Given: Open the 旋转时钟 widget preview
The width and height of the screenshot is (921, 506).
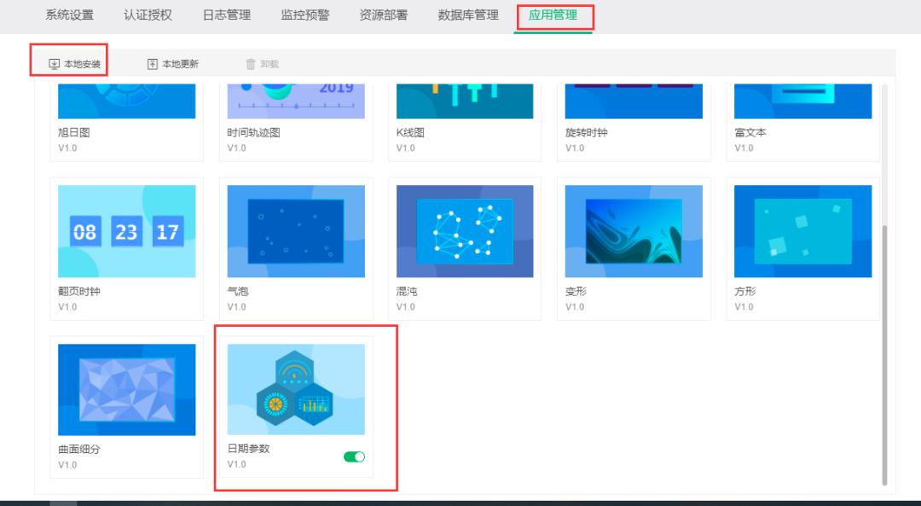Looking at the screenshot, I should [x=633, y=100].
